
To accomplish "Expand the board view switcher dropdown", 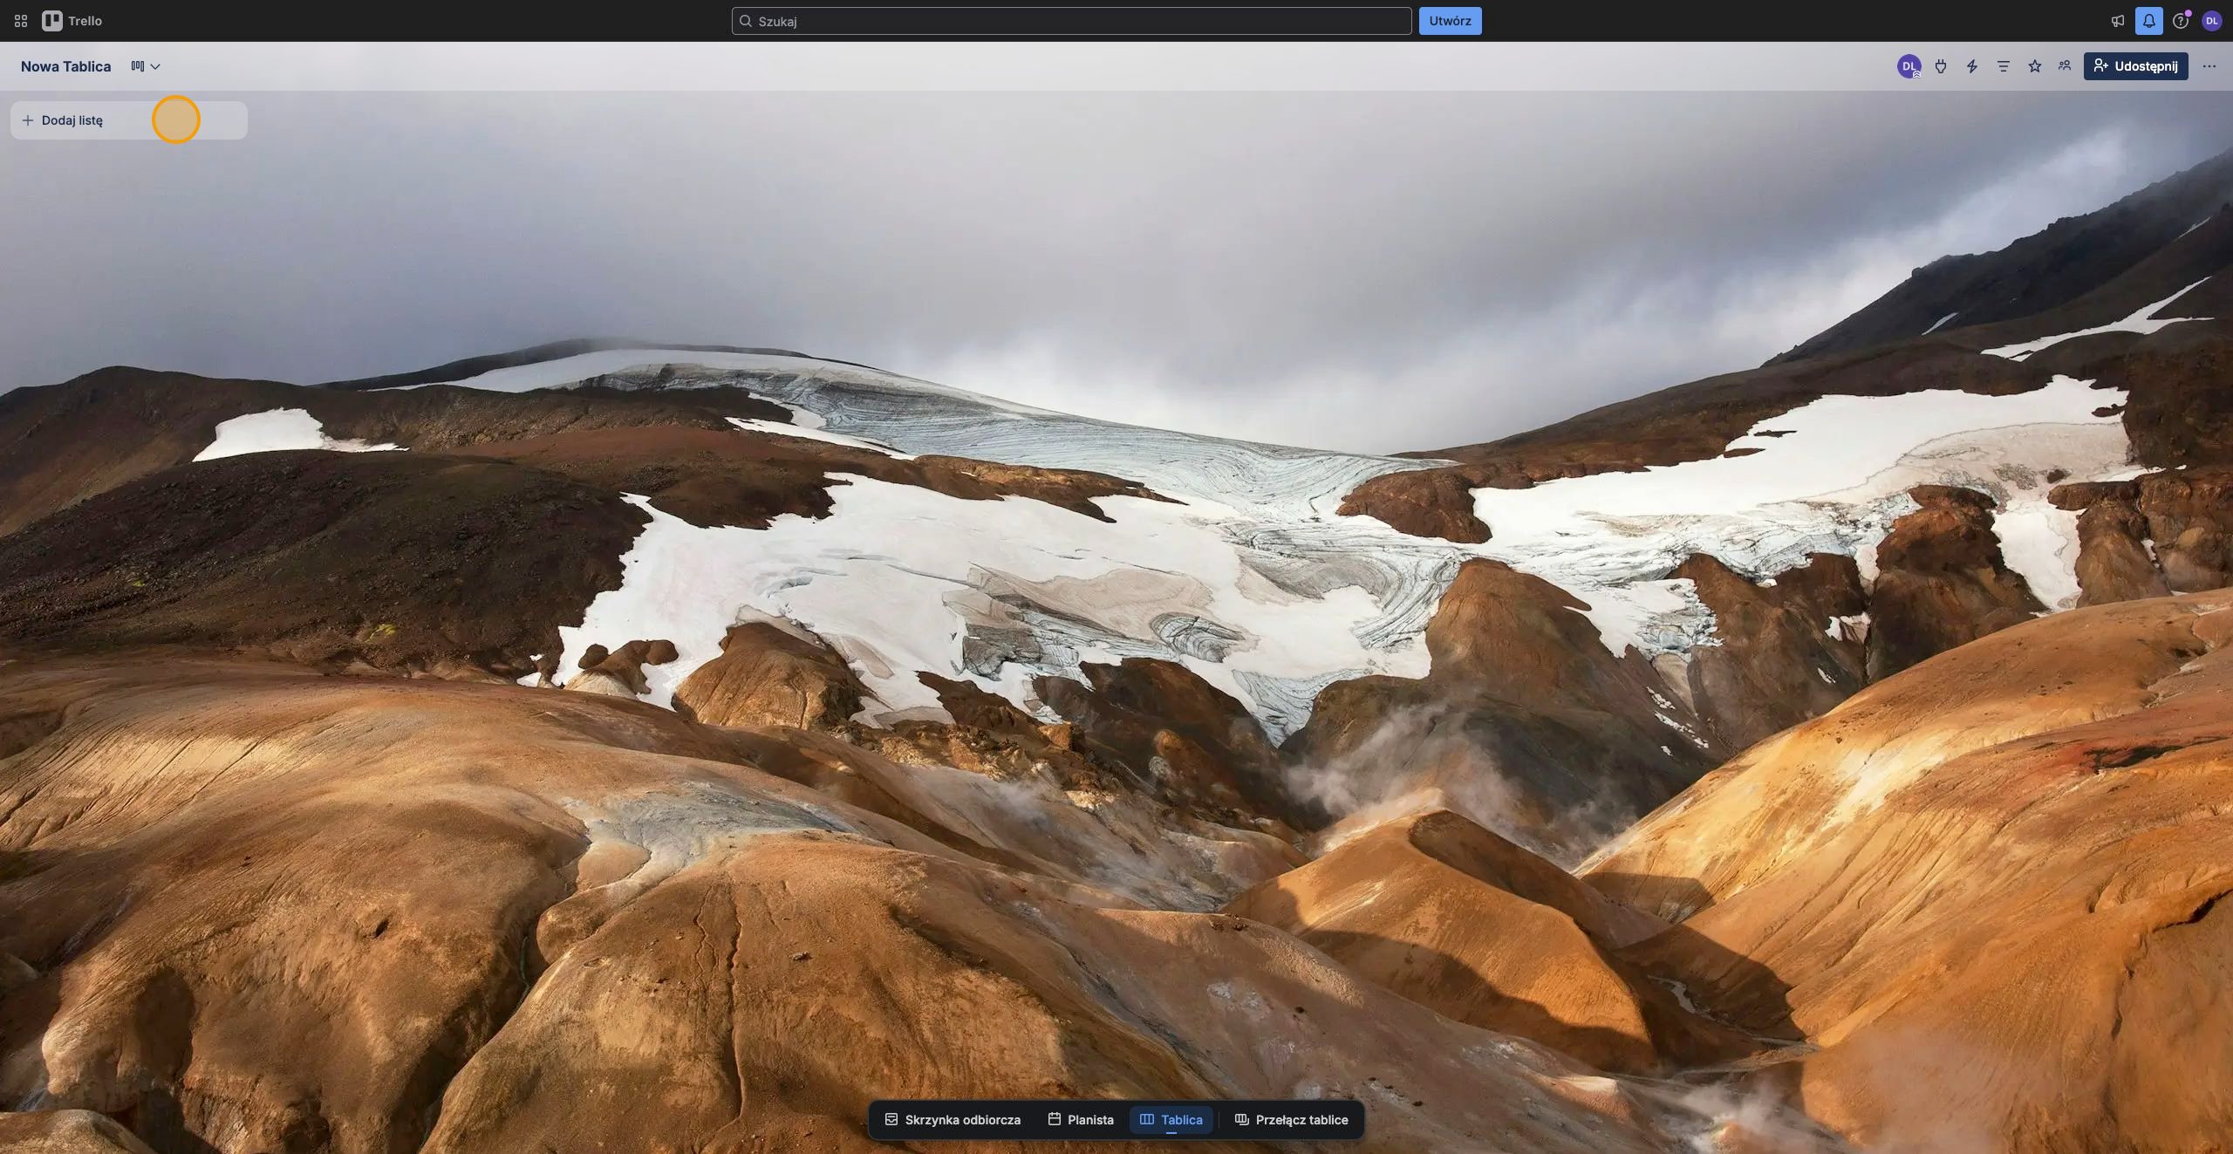I will [x=146, y=66].
